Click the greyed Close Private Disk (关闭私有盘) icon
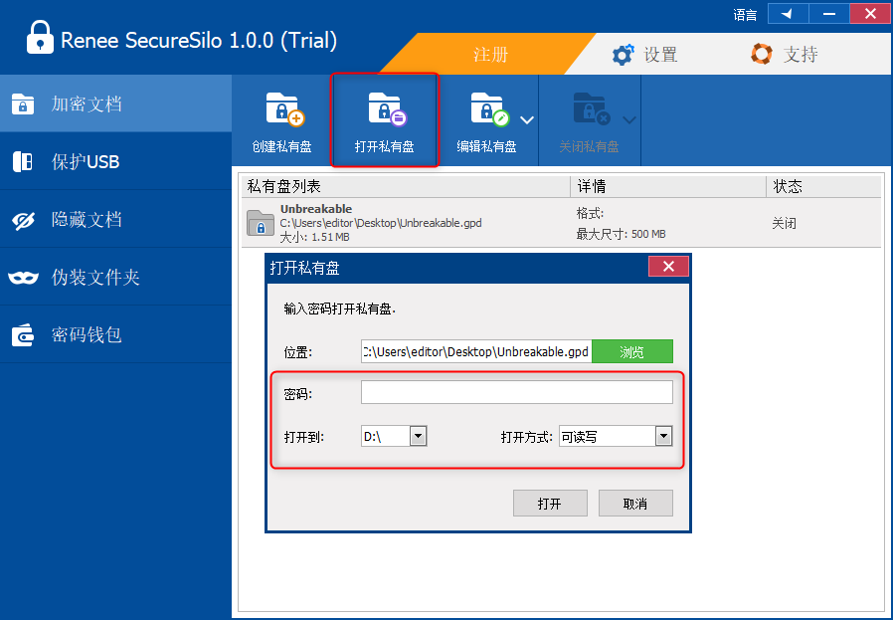Image resolution: width=893 pixels, height=620 pixels. (x=592, y=109)
